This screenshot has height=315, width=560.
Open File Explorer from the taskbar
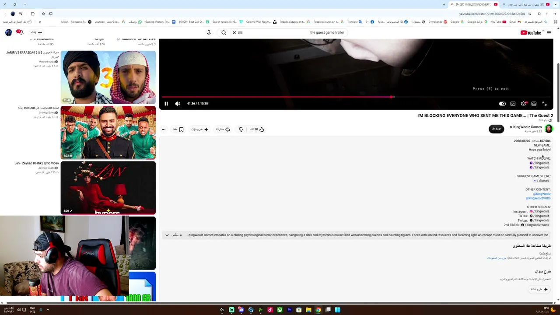click(x=308, y=310)
